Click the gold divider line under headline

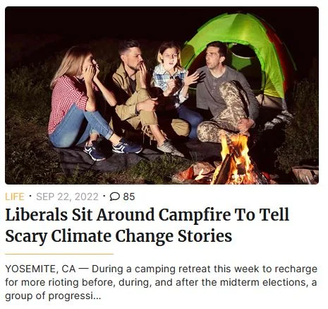click(59, 254)
